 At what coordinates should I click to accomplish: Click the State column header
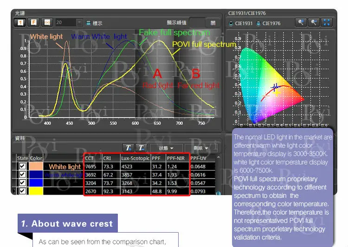tap(22, 158)
